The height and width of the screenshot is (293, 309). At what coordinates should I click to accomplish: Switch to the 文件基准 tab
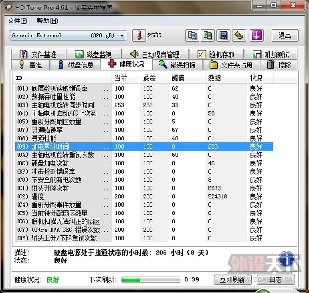pos(38,54)
